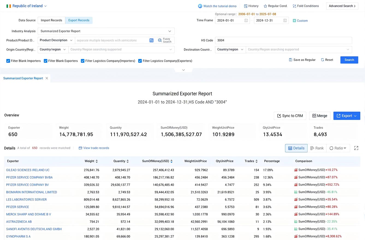Open the tutorial demo video icon

(x=200, y=6)
